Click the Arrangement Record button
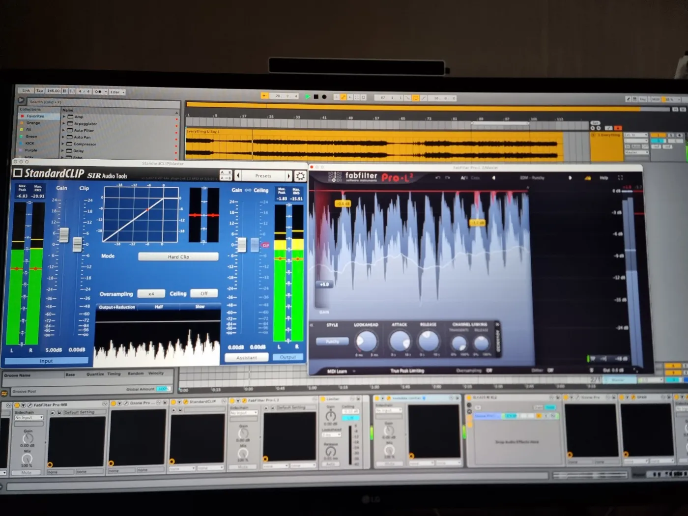This screenshot has height=516, width=688. pyautogui.click(x=324, y=97)
